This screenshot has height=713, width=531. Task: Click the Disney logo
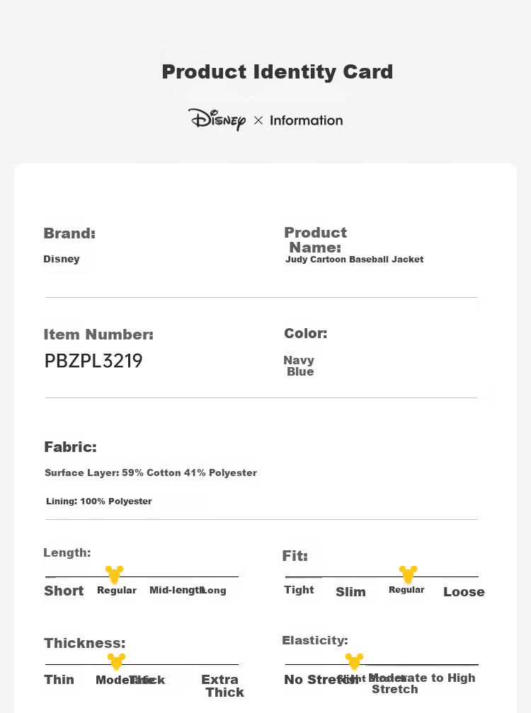(217, 120)
